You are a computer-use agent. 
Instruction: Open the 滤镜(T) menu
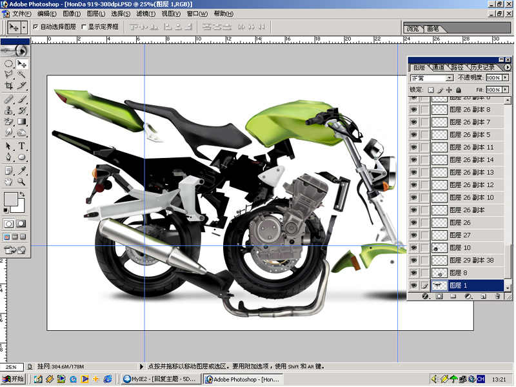146,14
